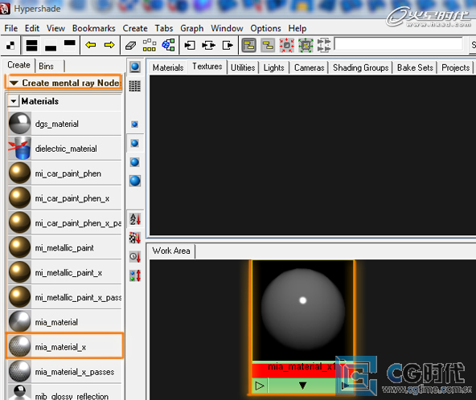Switch to the Bake Sets tab
This screenshot has height=400, width=476.
tap(415, 67)
